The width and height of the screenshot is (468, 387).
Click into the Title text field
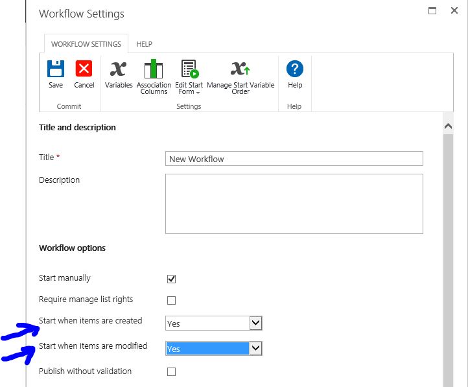pos(294,159)
